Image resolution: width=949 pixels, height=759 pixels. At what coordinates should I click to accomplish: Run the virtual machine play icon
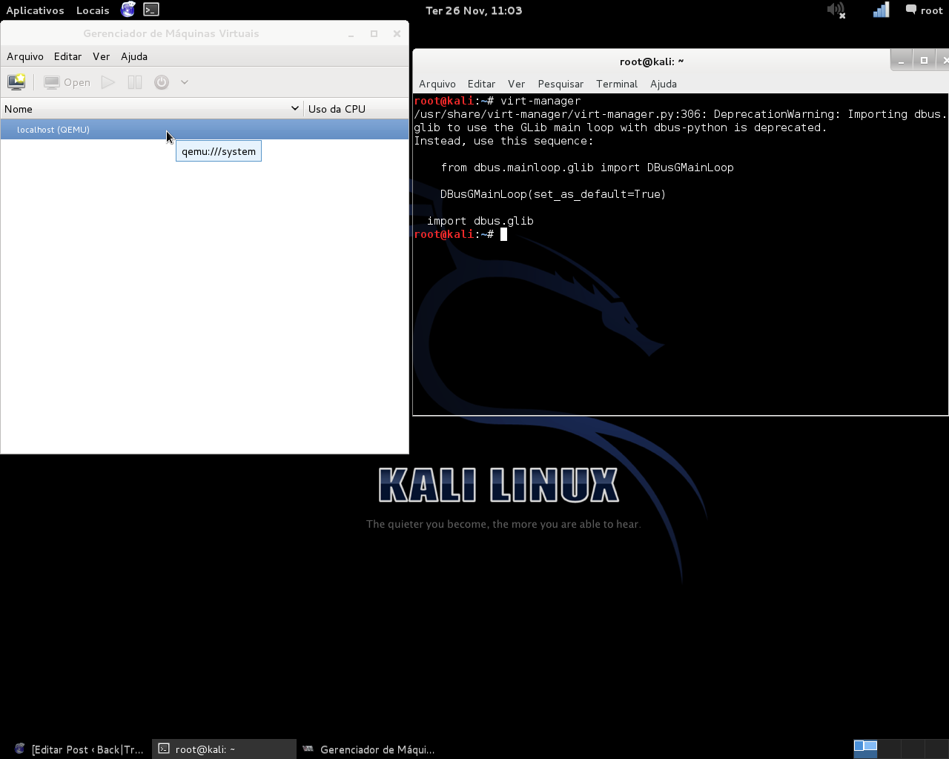point(108,82)
